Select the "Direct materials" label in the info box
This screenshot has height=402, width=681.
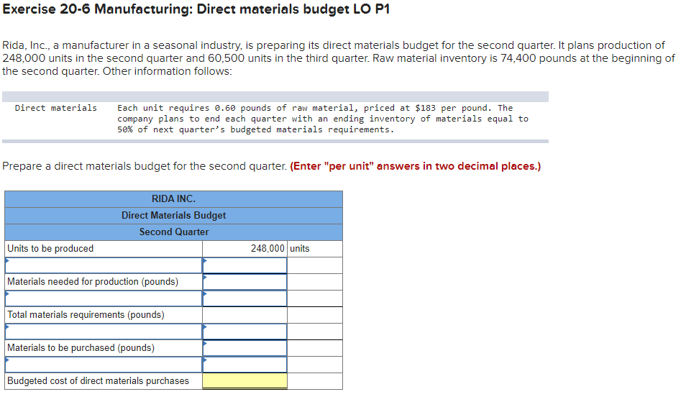pos(56,108)
